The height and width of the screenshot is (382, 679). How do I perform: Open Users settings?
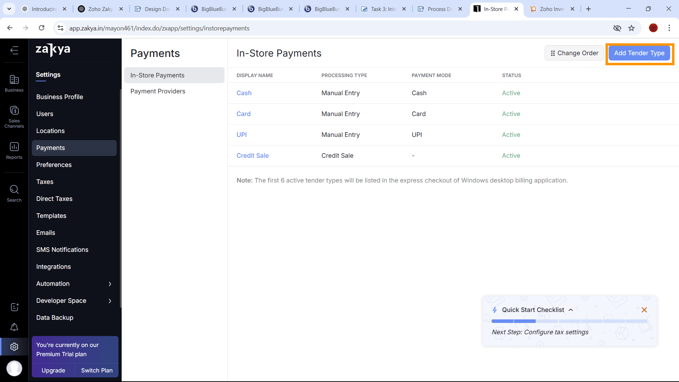click(x=74, y=114)
